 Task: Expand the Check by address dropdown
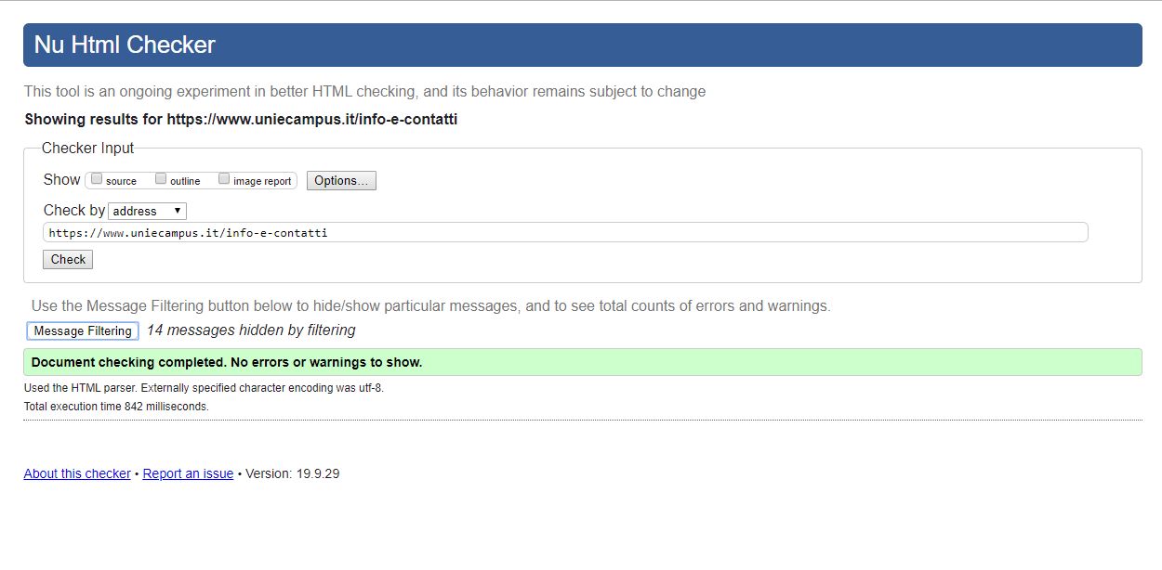148,211
